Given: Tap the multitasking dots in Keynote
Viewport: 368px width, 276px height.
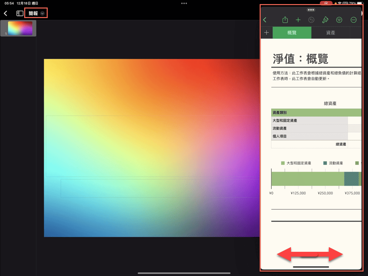Looking at the screenshot, I should pos(184,3).
